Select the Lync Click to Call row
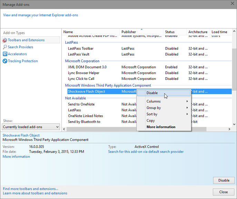Screen dimensions: 237x199 point(150,79)
